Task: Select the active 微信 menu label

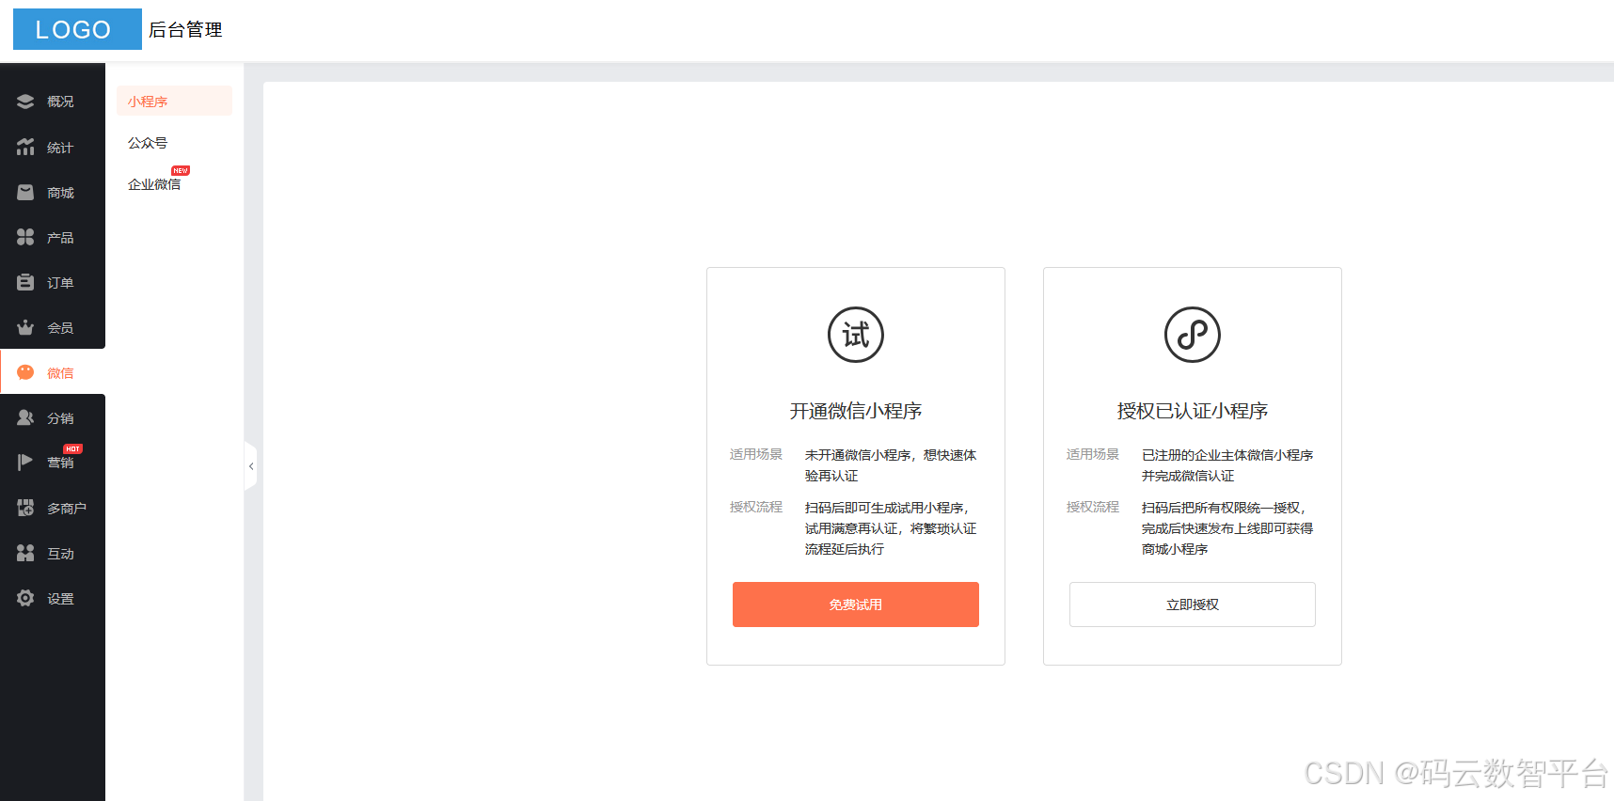Action: coord(60,373)
